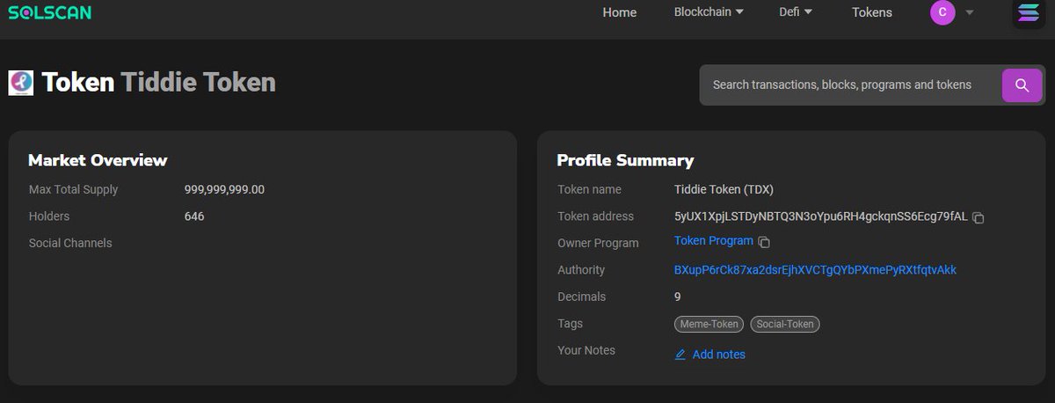Screen dimensions: 1055x403
Task: Click the Solana network icon
Action: [1028, 12]
